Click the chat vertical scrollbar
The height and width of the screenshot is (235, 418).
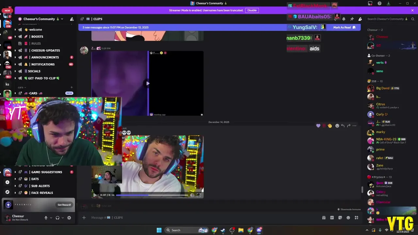362,189
